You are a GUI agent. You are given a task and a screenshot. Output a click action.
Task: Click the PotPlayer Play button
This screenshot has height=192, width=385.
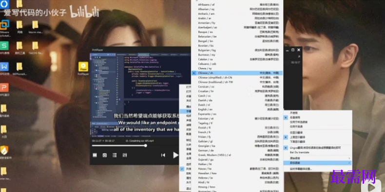[x=175, y=155]
